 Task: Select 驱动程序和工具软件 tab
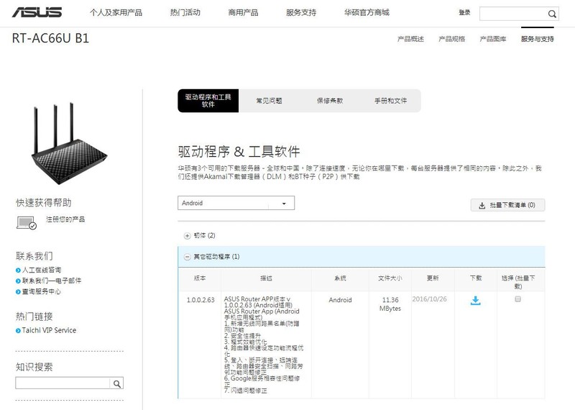(x=208, y=101)
